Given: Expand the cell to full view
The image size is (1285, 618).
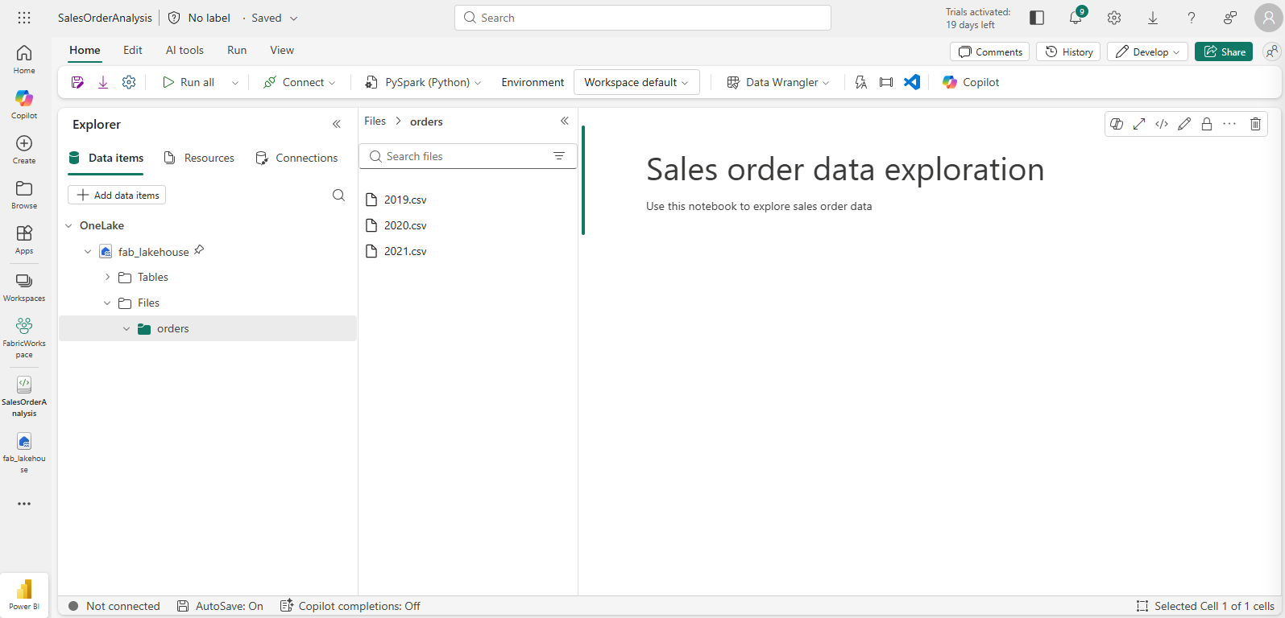Looking at the screenshot, I should [1139, 124].
